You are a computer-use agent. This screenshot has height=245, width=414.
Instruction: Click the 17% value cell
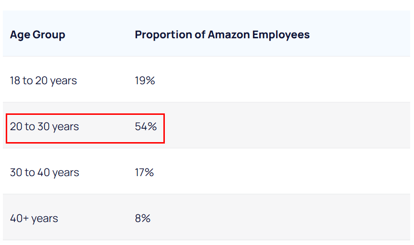(144, 172)
